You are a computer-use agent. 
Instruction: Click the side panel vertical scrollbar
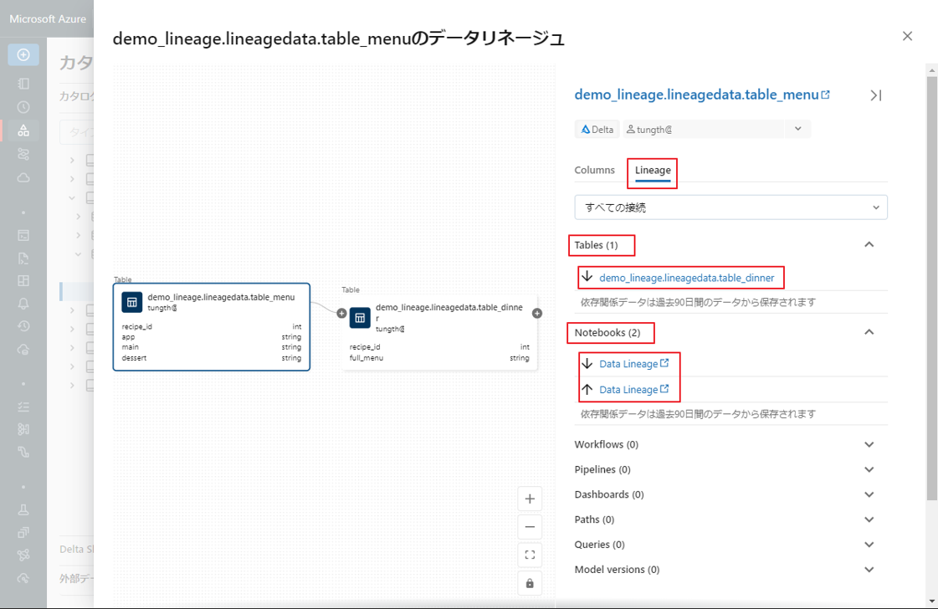[931, 287]
